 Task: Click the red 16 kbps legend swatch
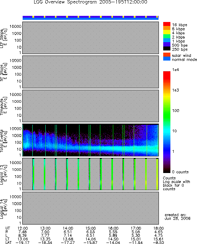[x=167, y=24]
